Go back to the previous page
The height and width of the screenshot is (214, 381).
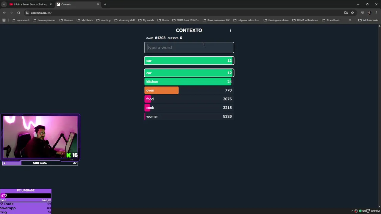(x=4, y=13)
